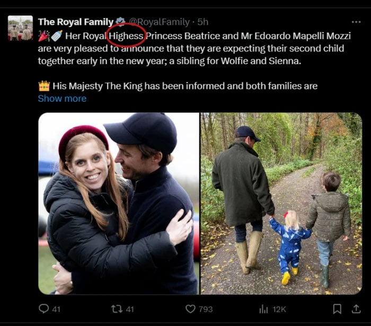Open the photo of the woodland path walk
The height and width of the screenshot is (326, 371).
281,203
